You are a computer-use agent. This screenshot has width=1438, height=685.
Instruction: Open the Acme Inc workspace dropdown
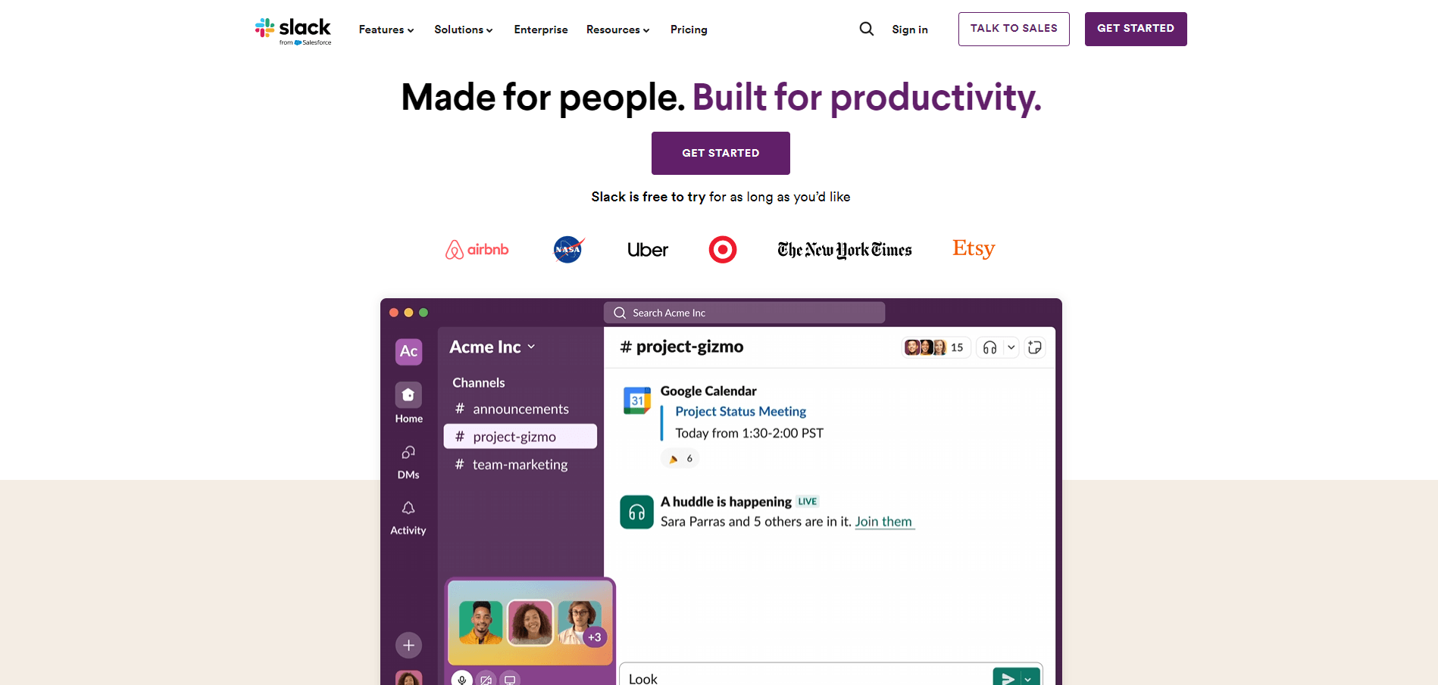[x=492, y=347]
